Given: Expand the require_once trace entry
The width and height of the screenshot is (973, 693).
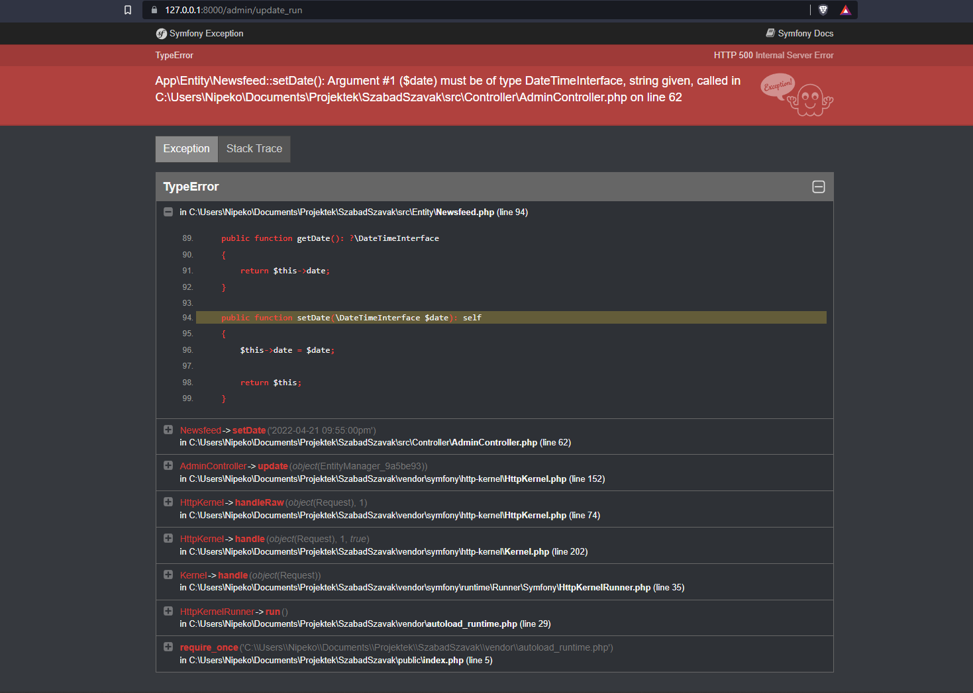Looking at the screenshot, I should [168, 647].
